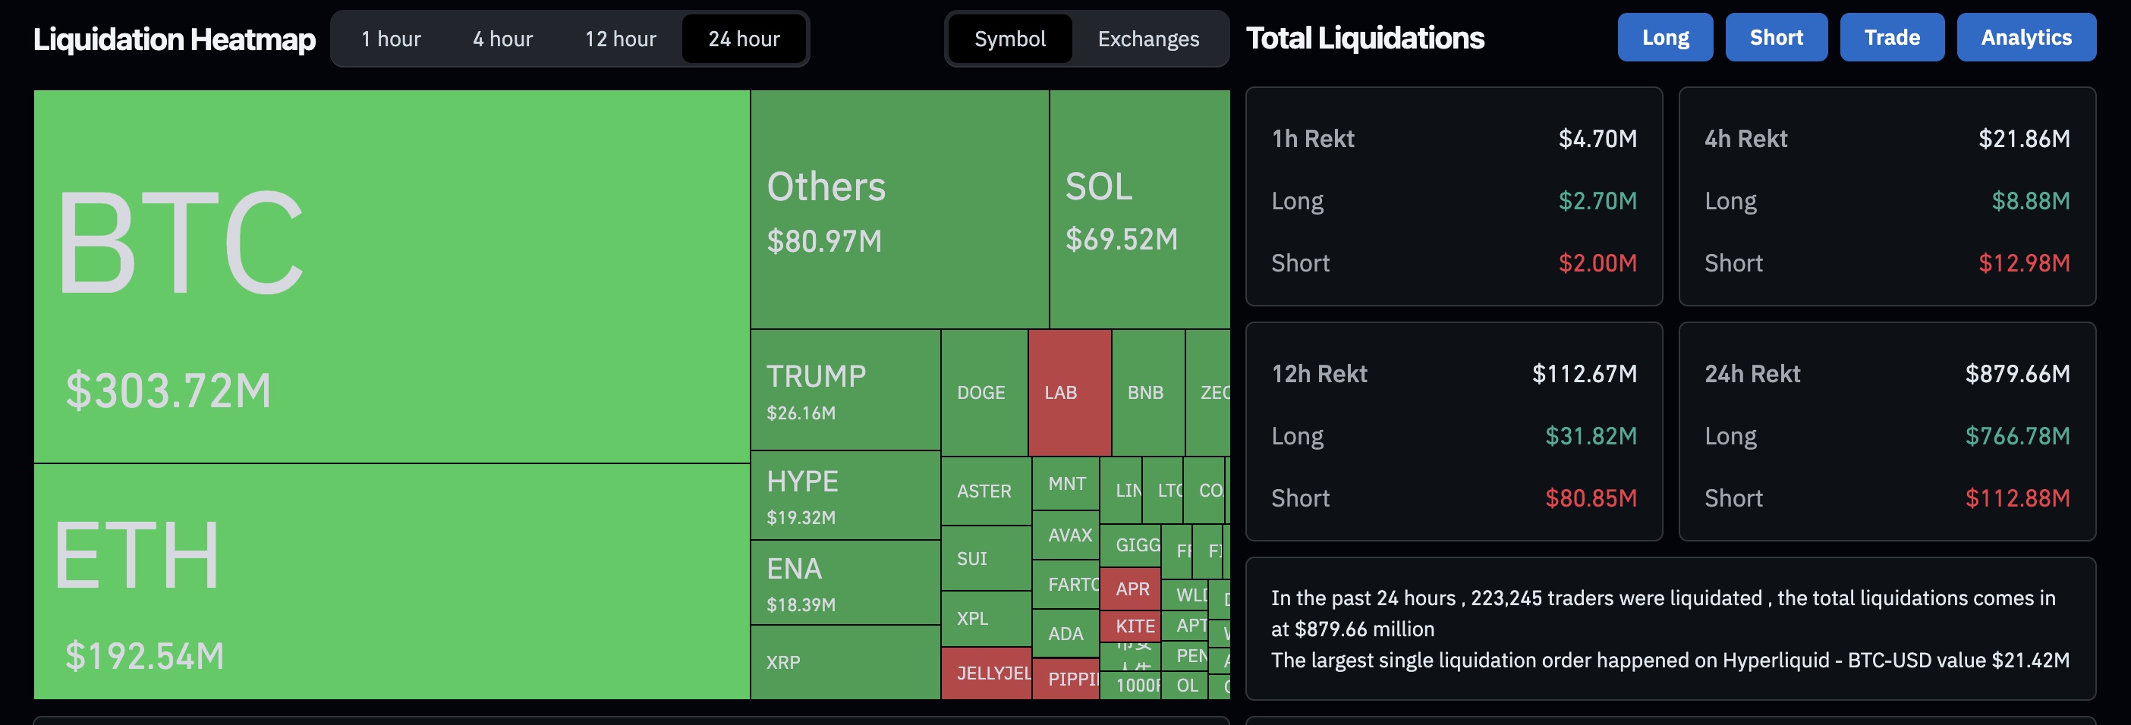Open the Analytics section
Viewport: 2131px width, 725px height.
2026,36
